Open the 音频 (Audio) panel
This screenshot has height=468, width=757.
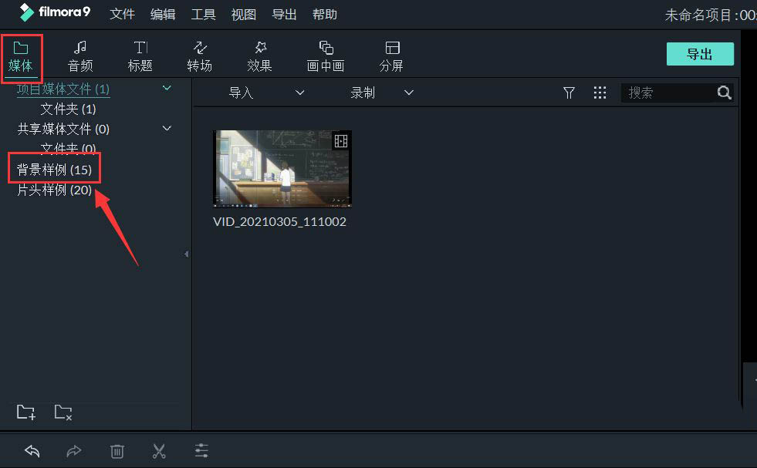[79, 55]
